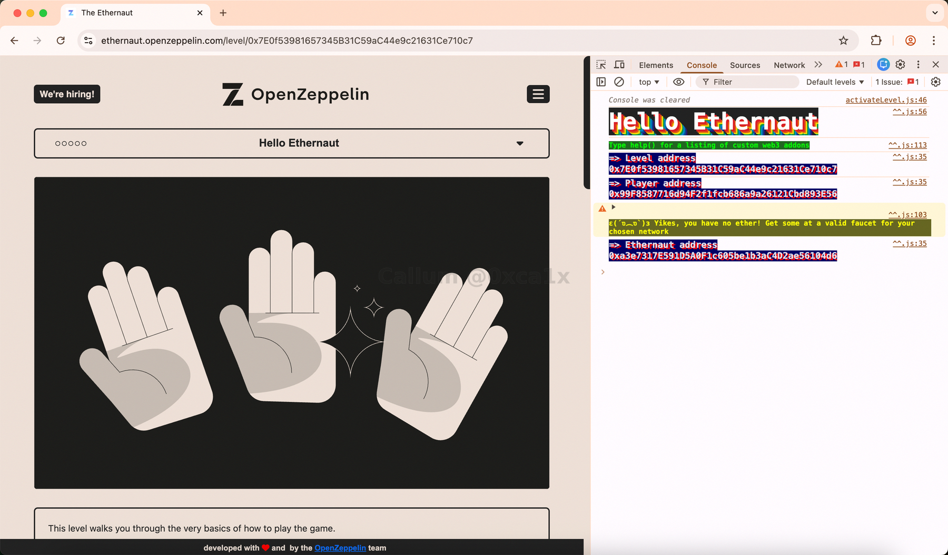Open the tab search dropdown
This screenshot has width=948, height=555.
coord(935,13)
